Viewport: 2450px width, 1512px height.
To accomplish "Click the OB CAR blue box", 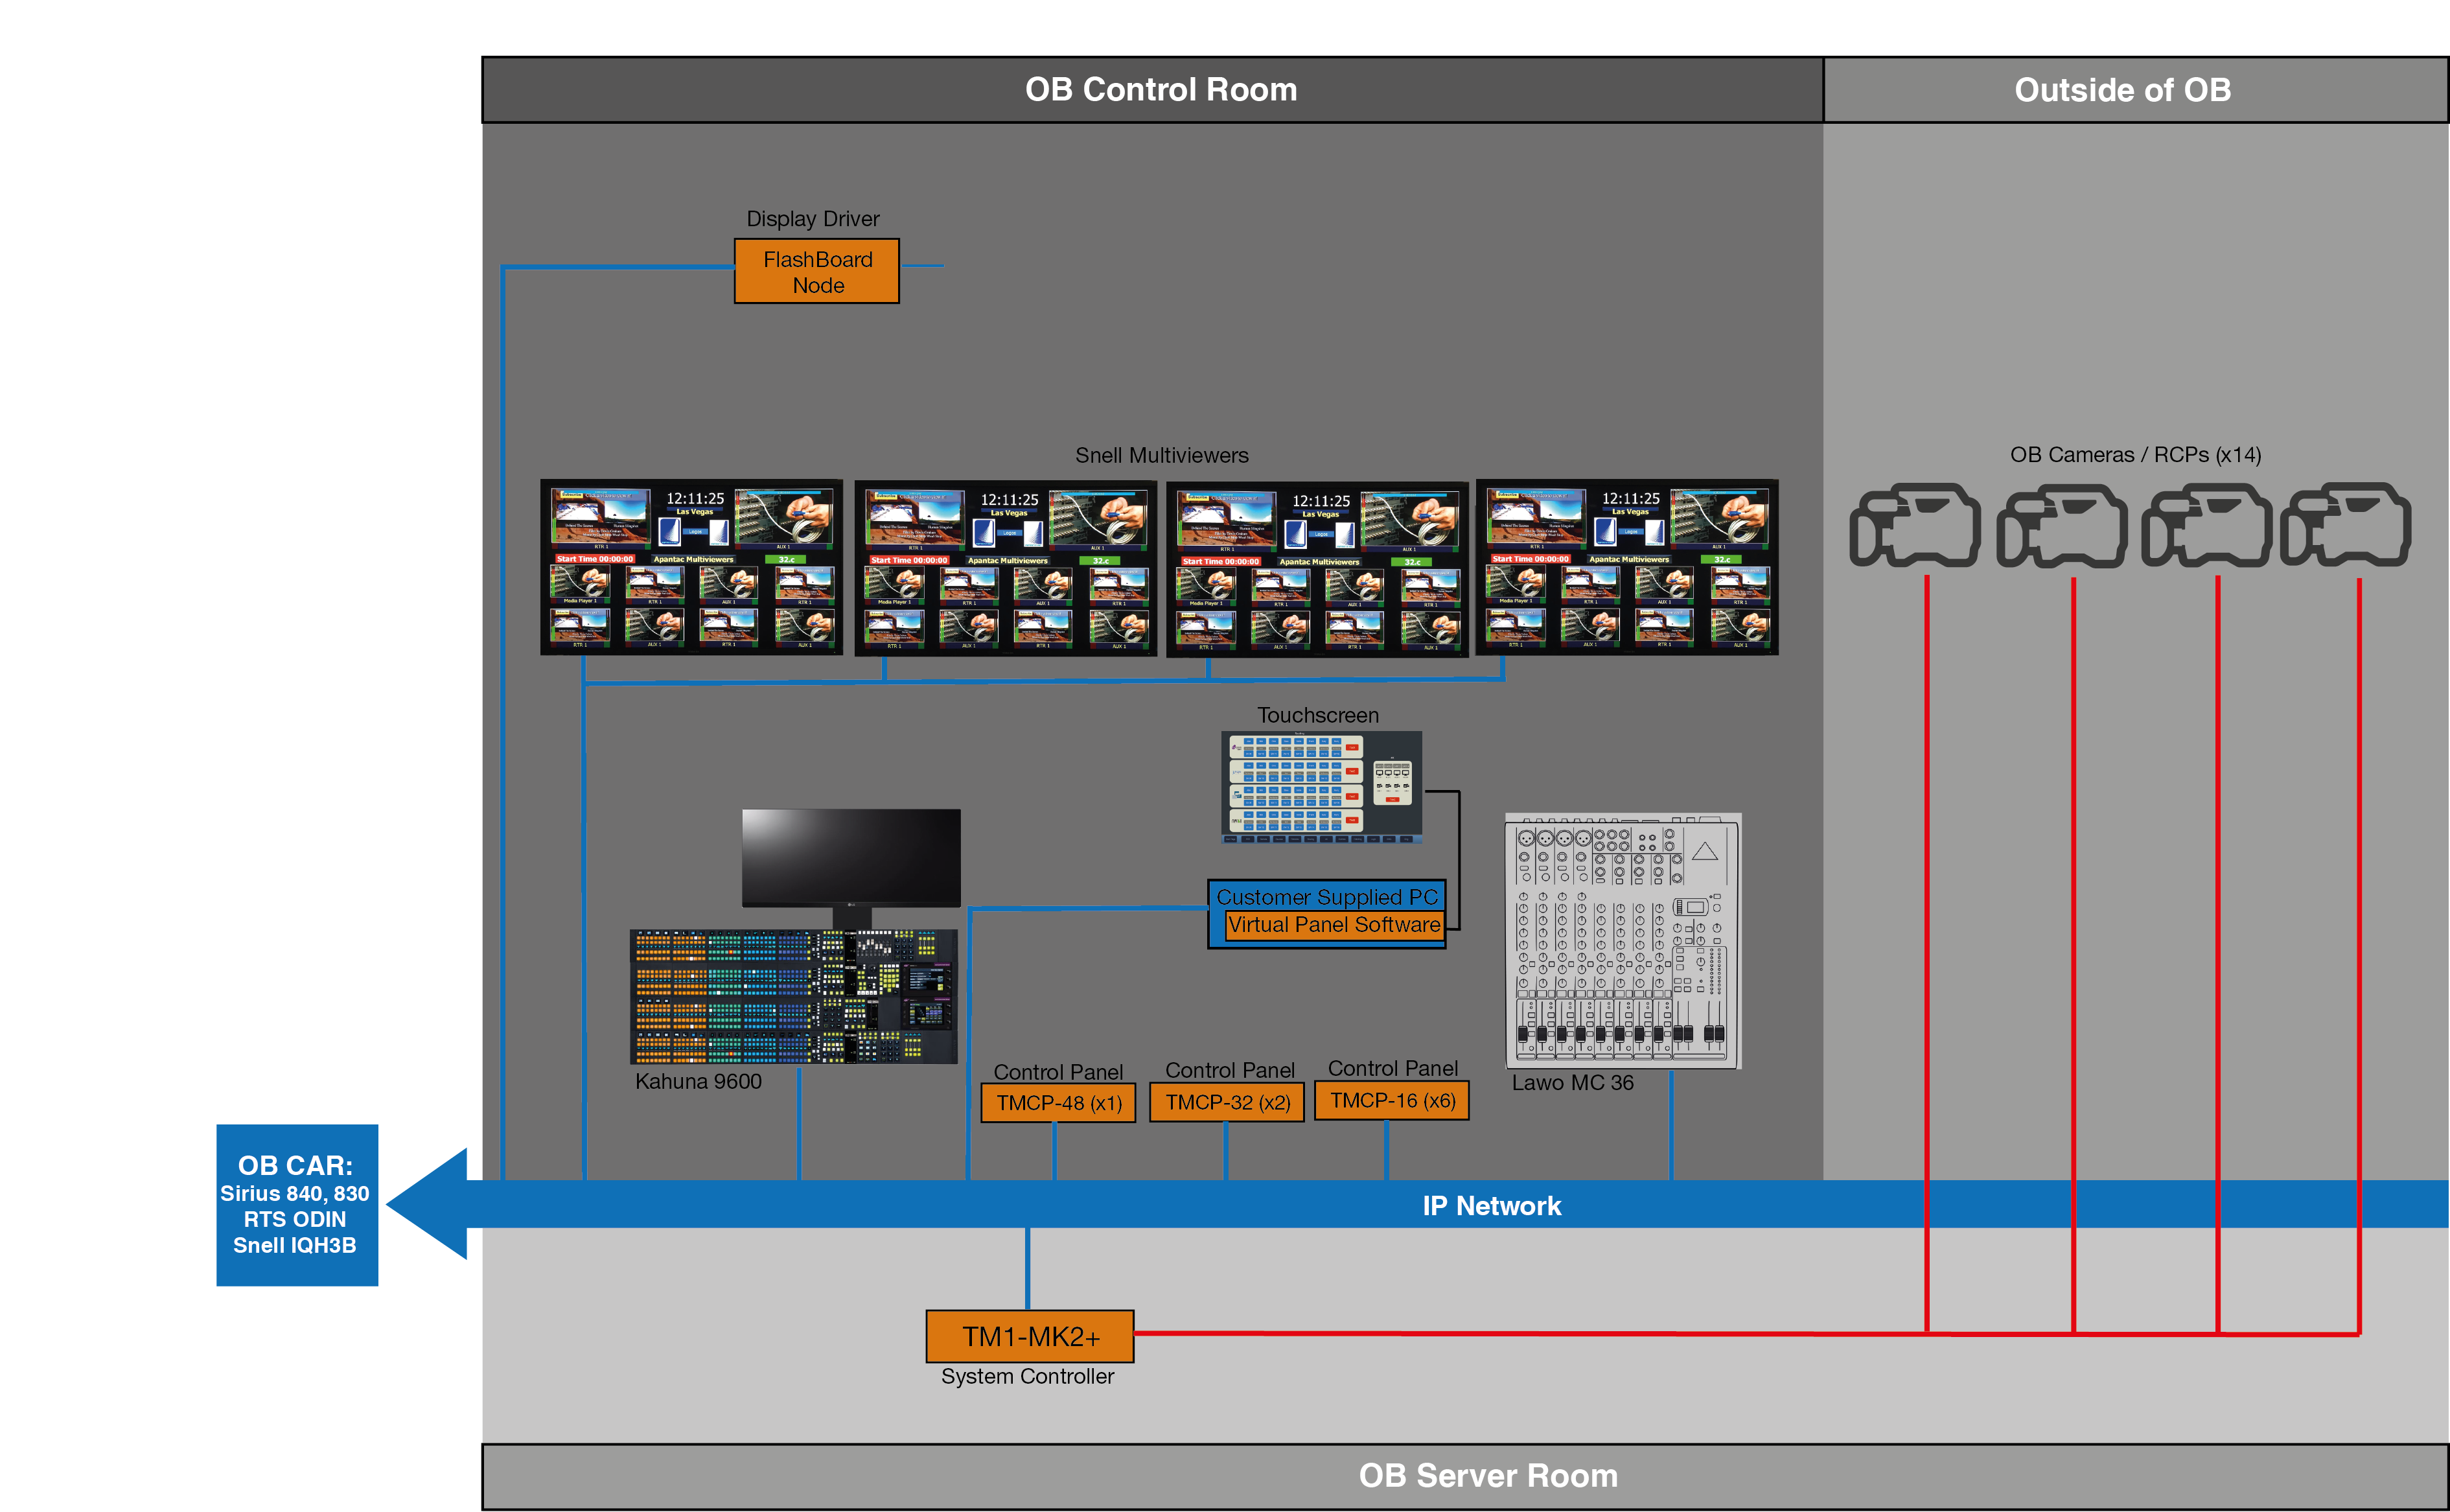I will tap(297, 1205).
